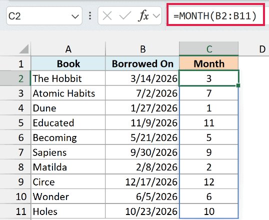
Task: Select the Sapiens cell
Action: tap(68, 152)
